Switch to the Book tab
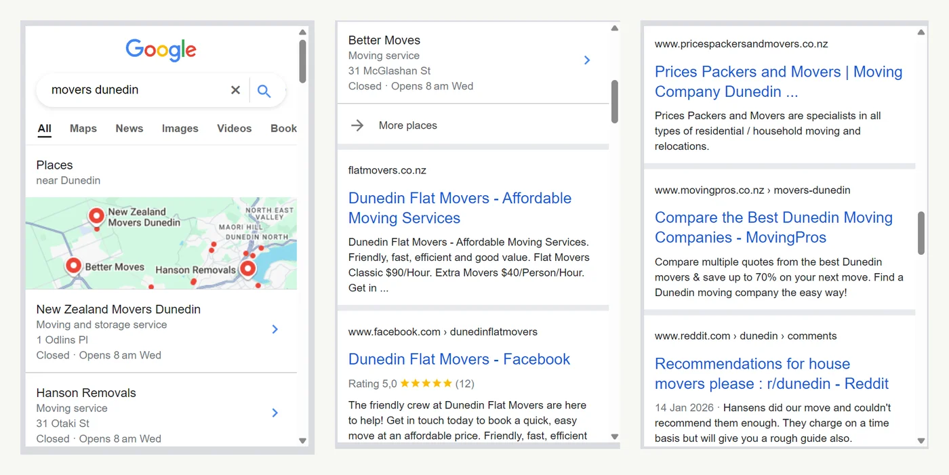Viewport: 949px width, 475px height. [x=283, y=129]
